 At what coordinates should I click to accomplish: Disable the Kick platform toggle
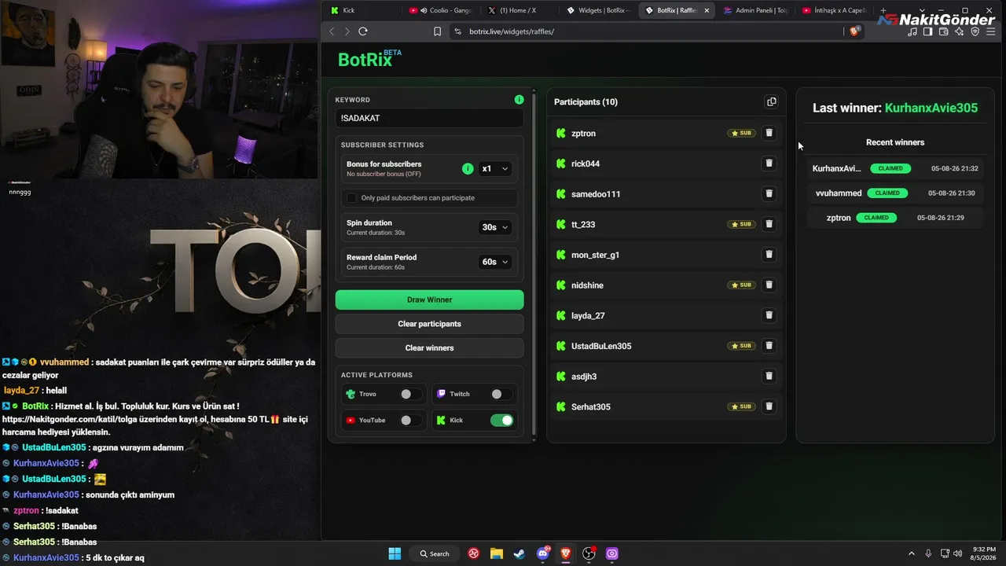(x=501, y=421)
